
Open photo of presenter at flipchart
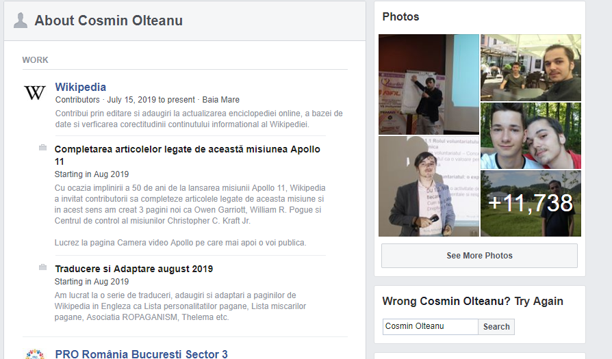[x=429, y=84]
